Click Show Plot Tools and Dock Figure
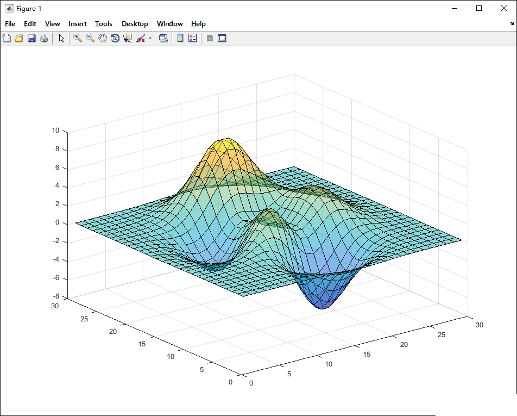 [222, 38]
